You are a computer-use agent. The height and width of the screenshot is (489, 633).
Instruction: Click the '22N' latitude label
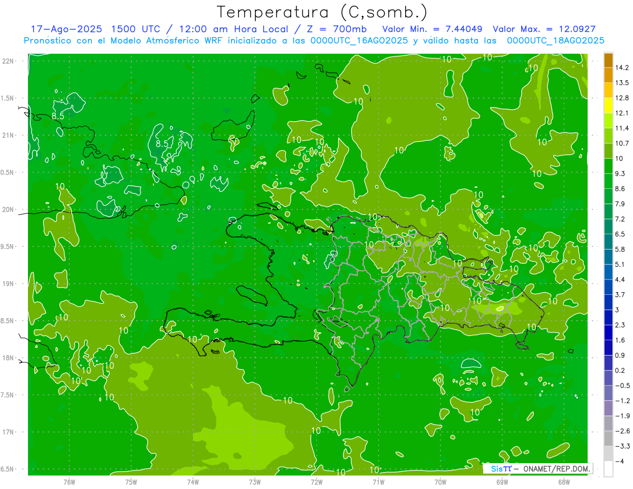click(x=8, y=61)
